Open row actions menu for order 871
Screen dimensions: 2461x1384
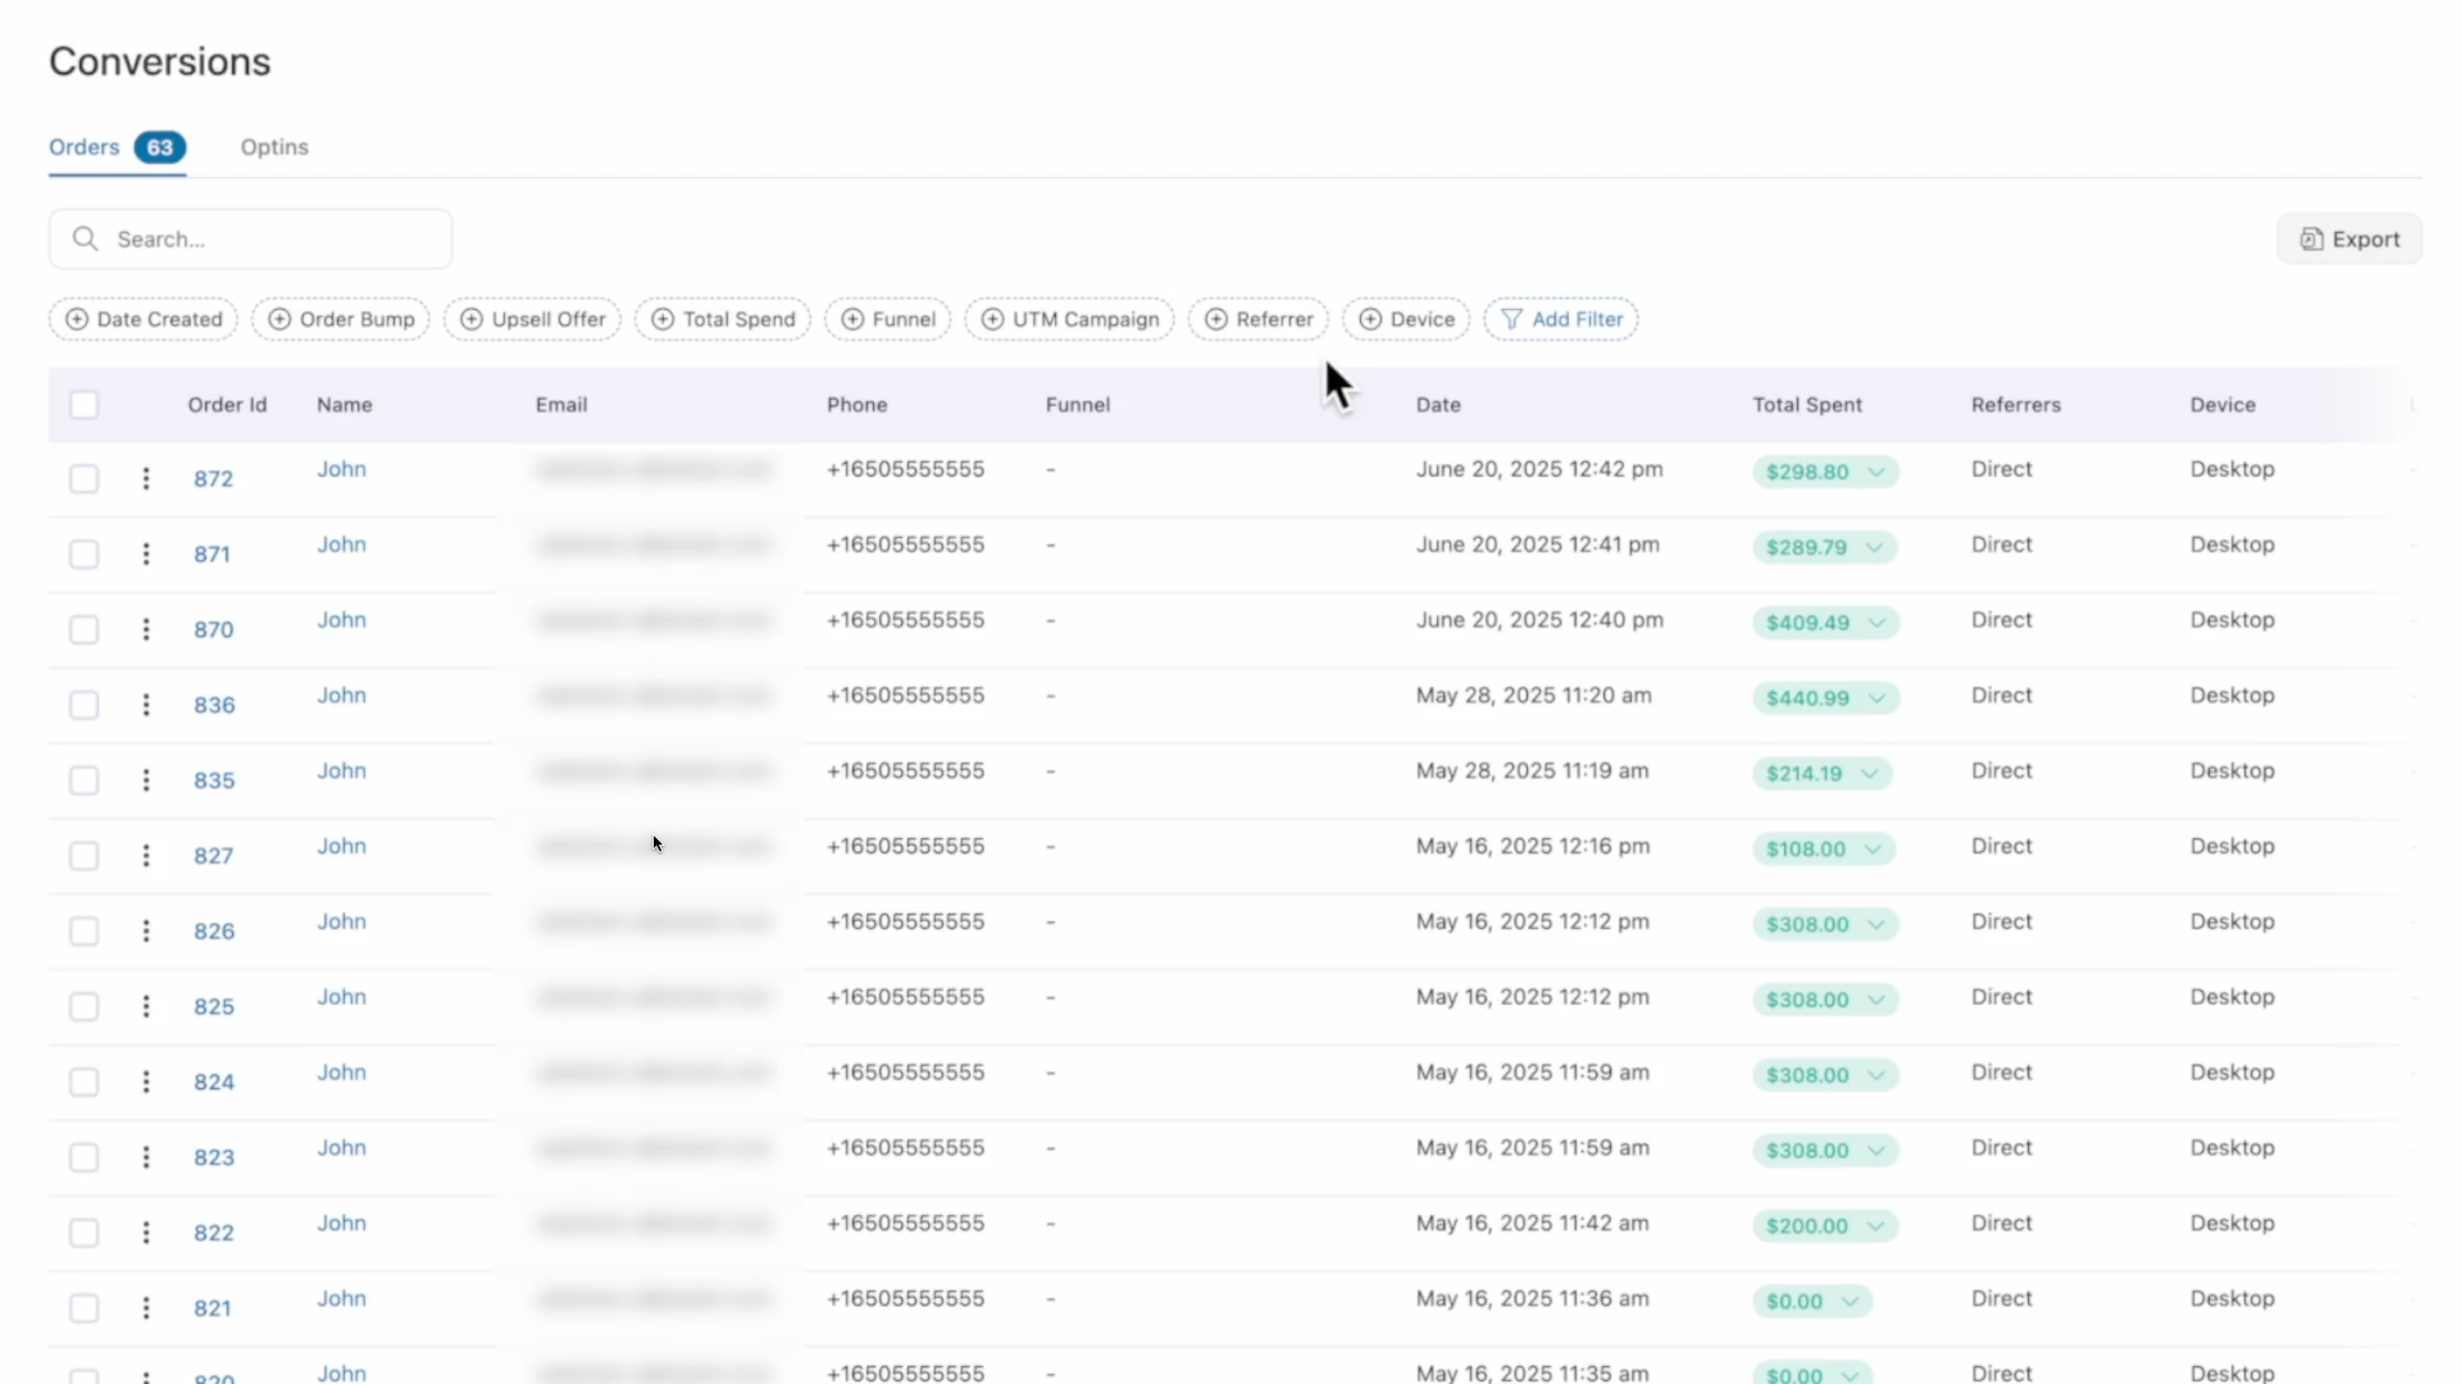click(146, 554)
